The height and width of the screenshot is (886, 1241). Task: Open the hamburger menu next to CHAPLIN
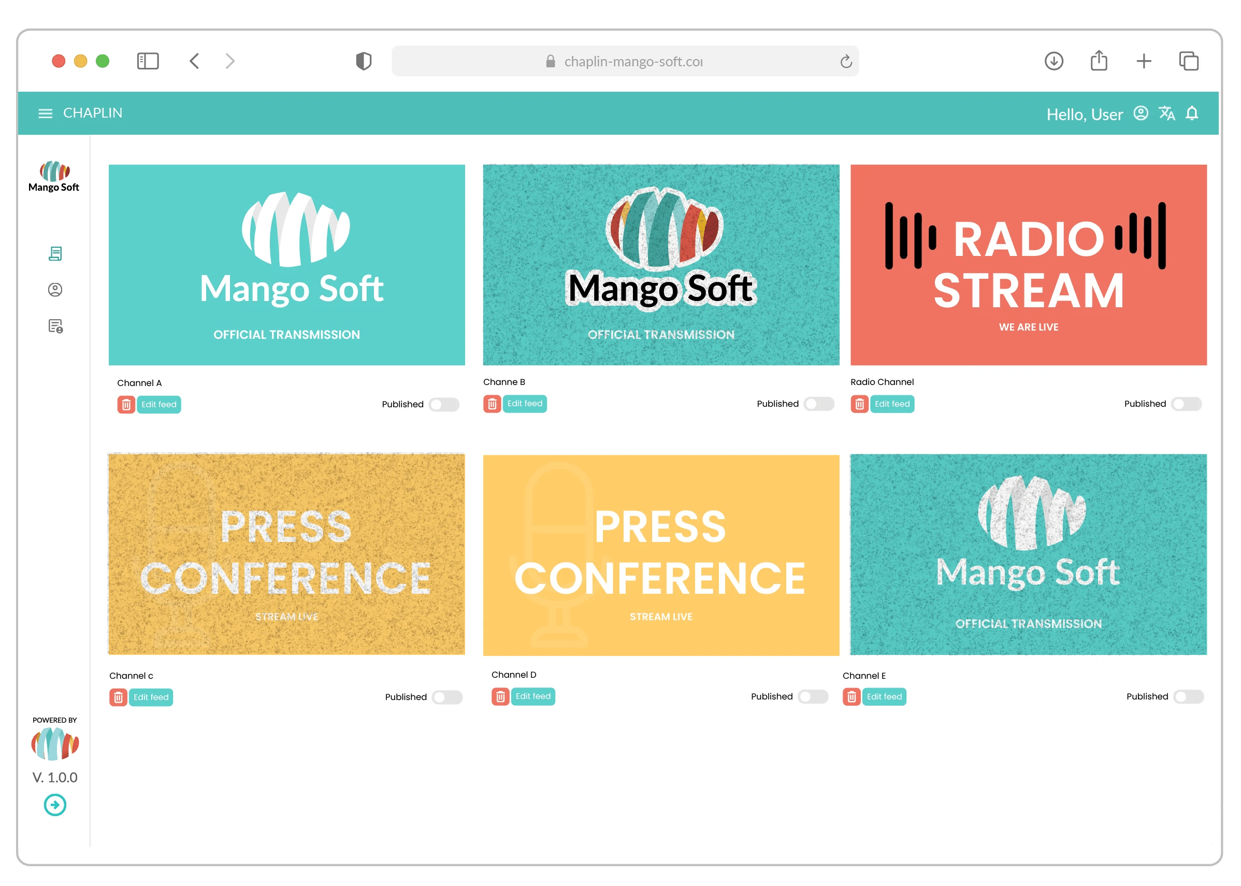[x=45, y=113]
